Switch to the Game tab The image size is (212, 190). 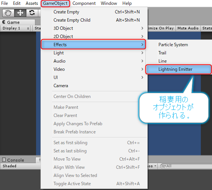[18, 22]
